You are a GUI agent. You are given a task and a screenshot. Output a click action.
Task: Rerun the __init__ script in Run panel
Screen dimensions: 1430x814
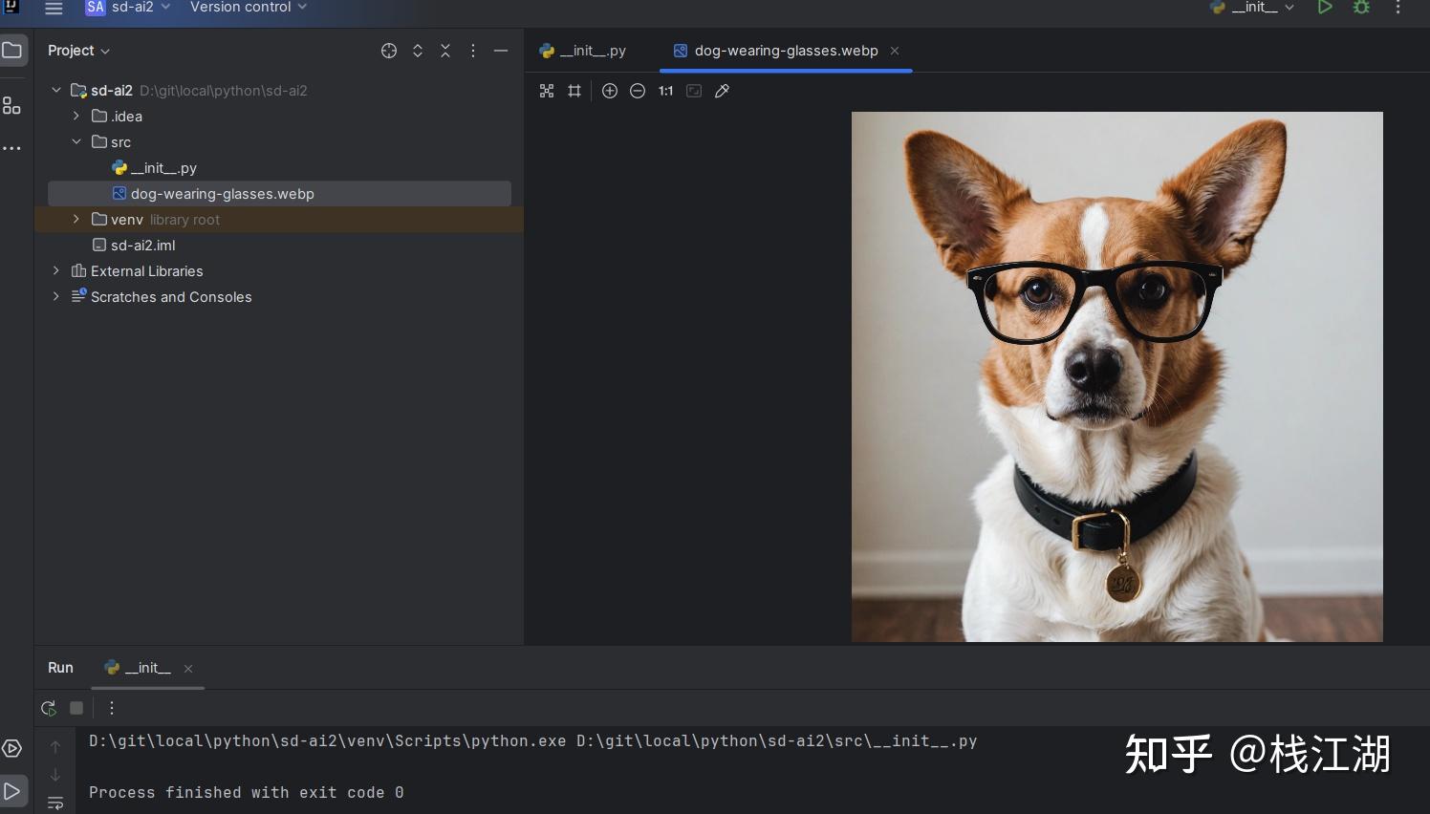(49, 708)
